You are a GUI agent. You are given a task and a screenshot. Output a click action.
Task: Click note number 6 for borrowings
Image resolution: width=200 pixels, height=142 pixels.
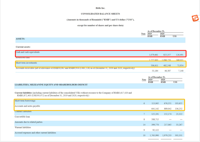coord(144,103)
